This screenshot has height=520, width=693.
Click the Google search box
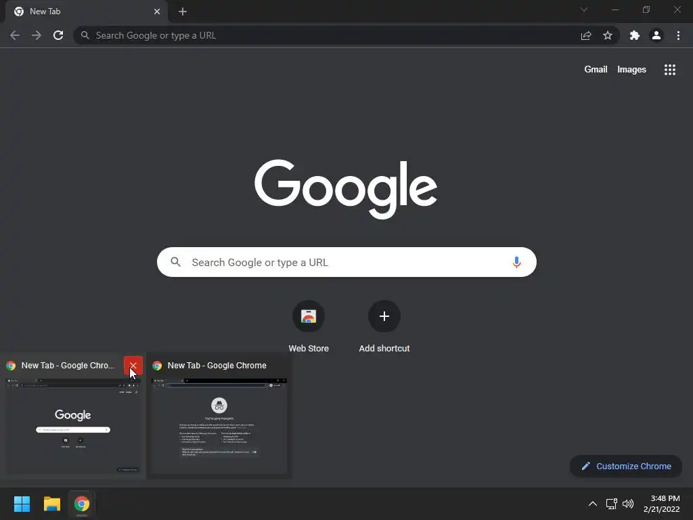click(x=346, y=262)
